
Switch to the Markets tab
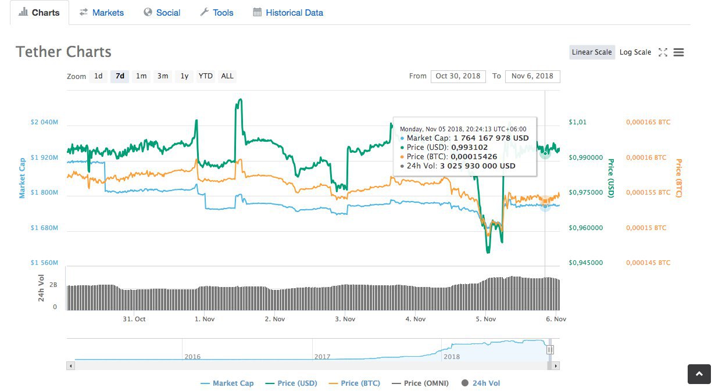tap(101, 12)
